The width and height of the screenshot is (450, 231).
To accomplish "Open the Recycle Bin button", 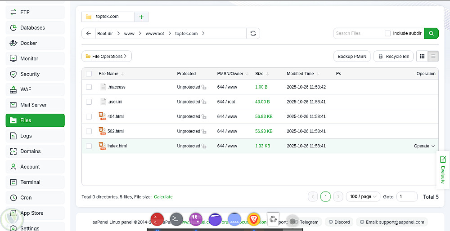I will pyautogui.click(x=393, y=56).
